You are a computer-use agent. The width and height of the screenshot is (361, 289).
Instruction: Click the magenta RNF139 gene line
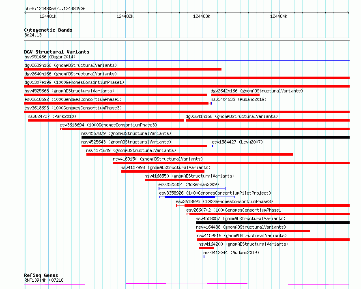point(187,284)
